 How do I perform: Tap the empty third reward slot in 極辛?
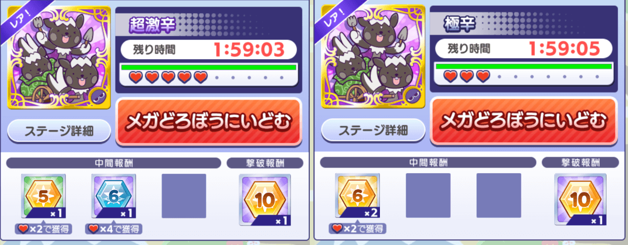pyautogui.click(x=498, y=196)
